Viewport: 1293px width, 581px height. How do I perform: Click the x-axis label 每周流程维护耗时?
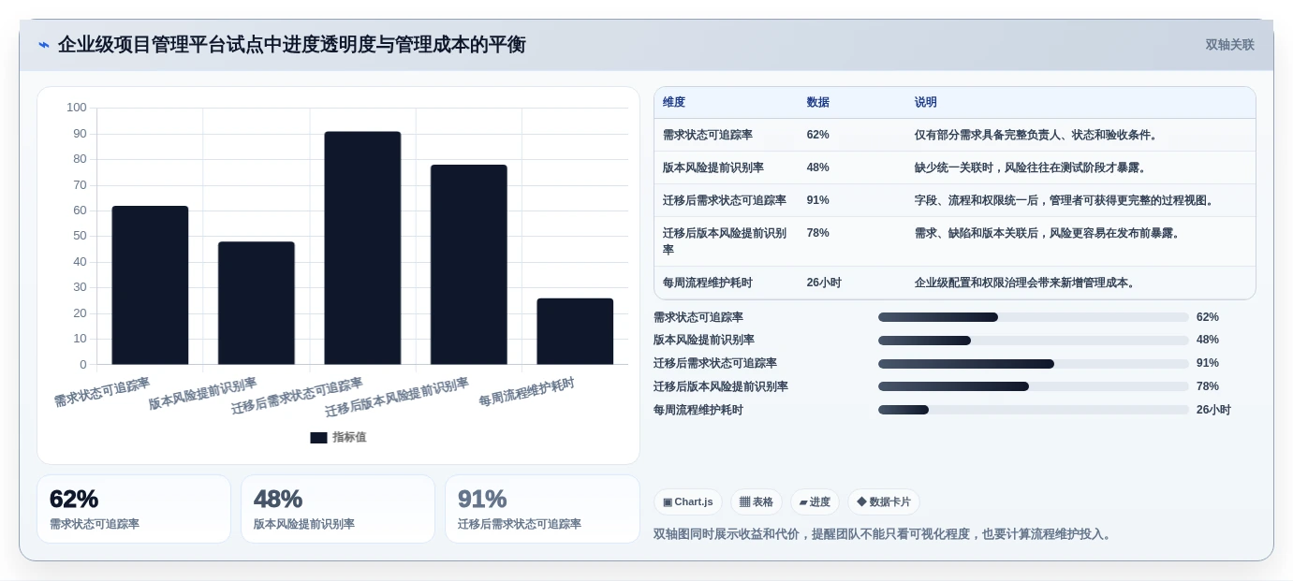pyautogui.click(x=527, y=392)
